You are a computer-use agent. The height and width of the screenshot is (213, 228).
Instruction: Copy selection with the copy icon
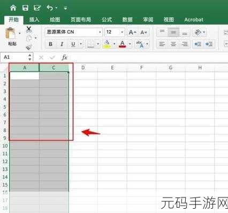point(29,38)
